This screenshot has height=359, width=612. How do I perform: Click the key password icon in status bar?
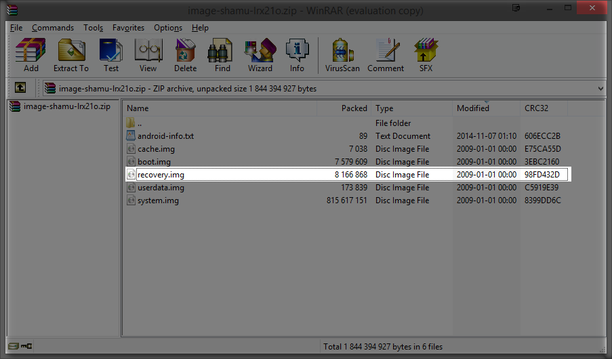click(x=26, y=346)
